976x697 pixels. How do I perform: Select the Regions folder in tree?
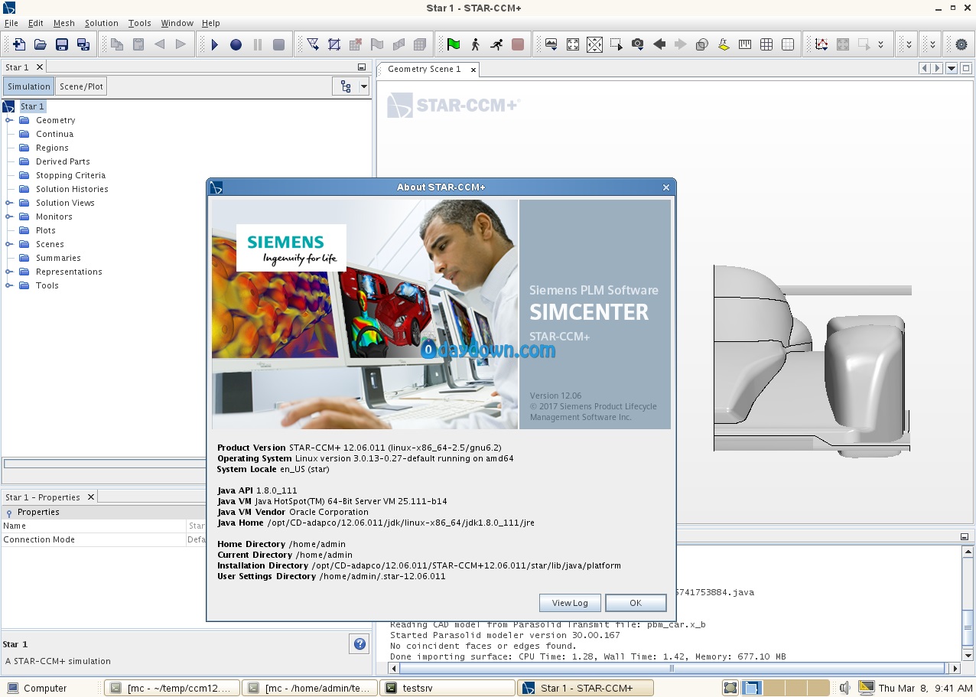click(x=52, y=148)
